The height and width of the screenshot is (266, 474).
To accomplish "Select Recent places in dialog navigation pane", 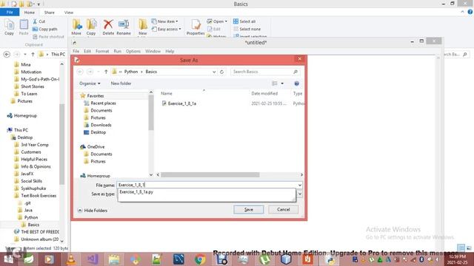I will point(103,103).
